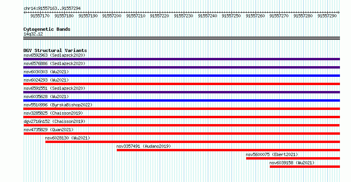Select the nsv3357491 red variant bar
The width and height of the screenshot is (351, 182).
click(228, 150)
